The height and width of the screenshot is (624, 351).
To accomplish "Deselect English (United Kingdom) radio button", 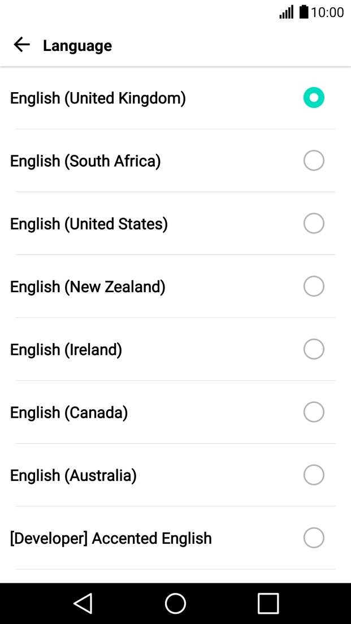I will [314, 97].
